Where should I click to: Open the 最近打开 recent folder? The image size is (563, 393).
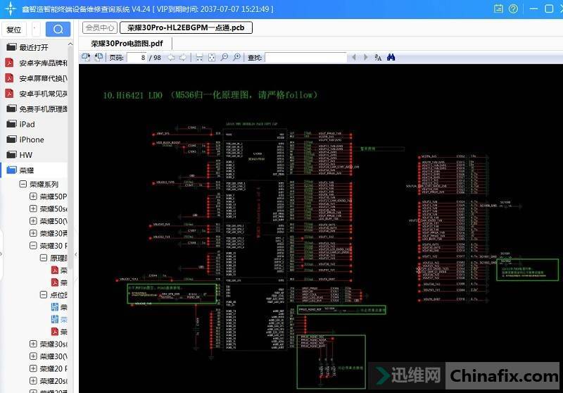click(x=33, y=47)
